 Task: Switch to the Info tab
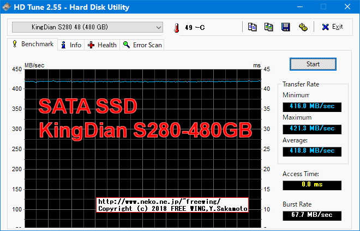click(71, 45)
